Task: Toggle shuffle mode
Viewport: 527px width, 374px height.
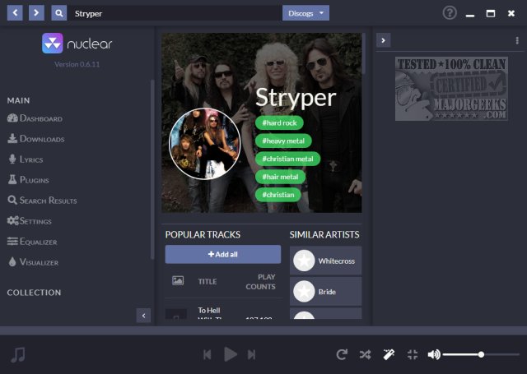Action: click(366, 354)
